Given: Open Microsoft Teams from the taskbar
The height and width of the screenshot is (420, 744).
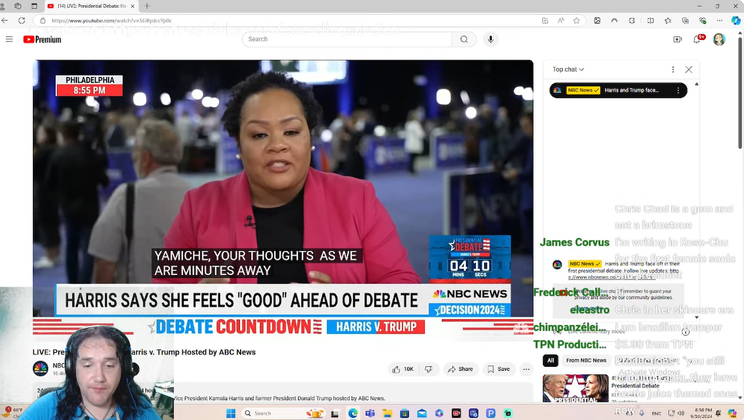Looking at the screenshot, I should tap(370, 414).
